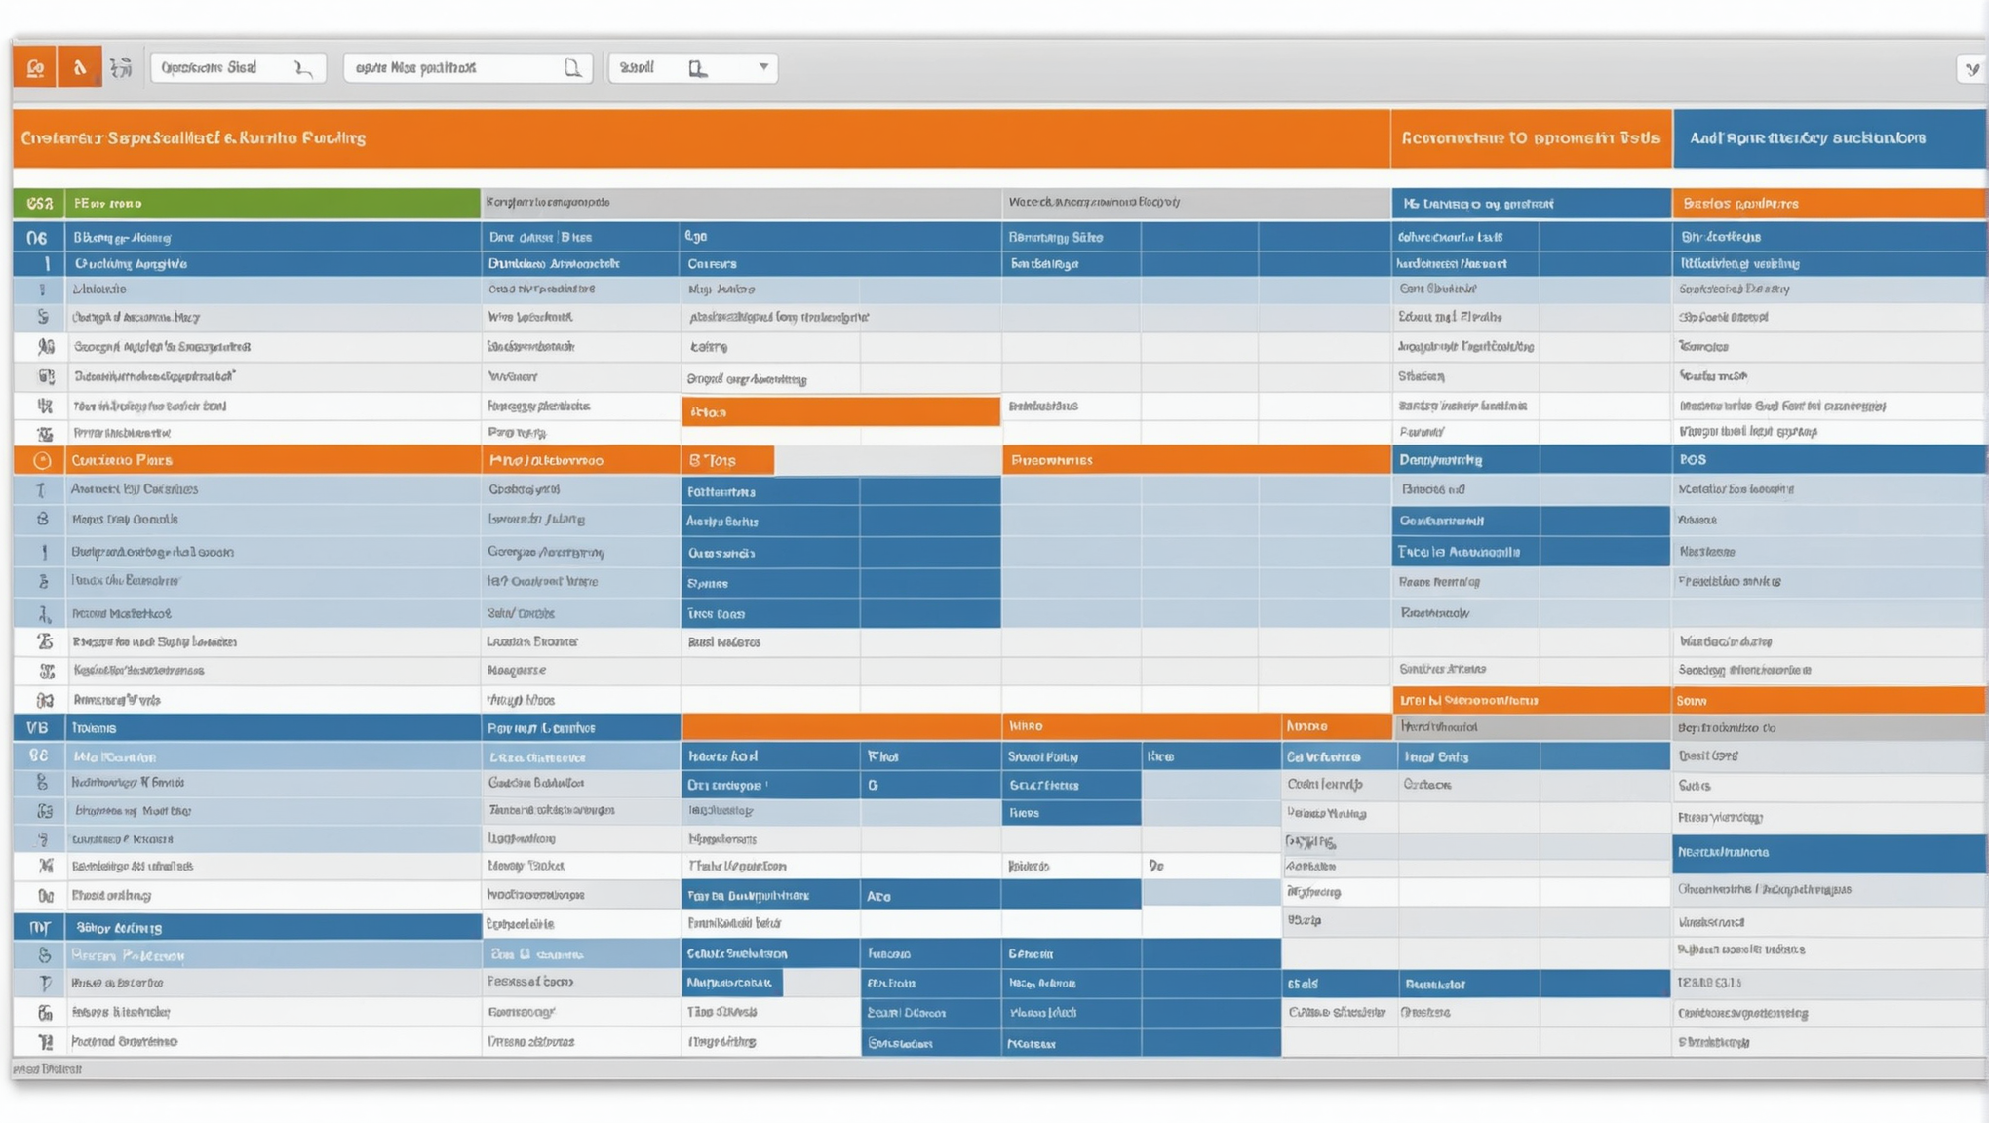The image size is (1989, 1123).
Task: Focus the first toolbar input field
Action: click(x=238, y=67)
